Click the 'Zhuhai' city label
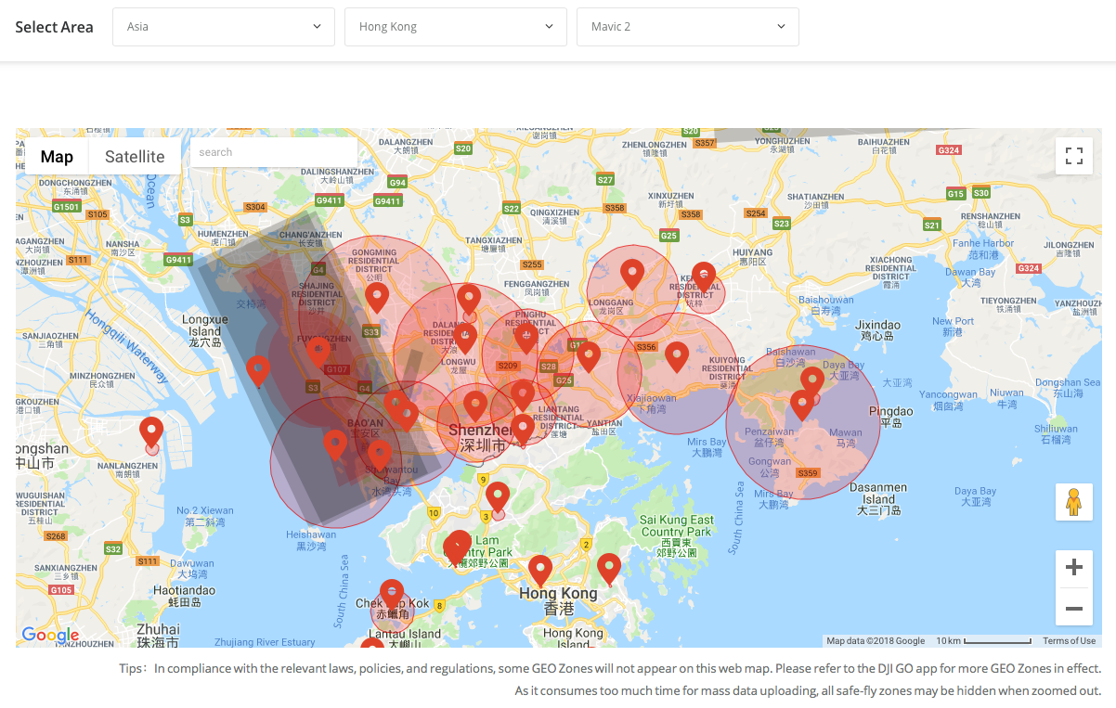 click(x=157, y=635)
